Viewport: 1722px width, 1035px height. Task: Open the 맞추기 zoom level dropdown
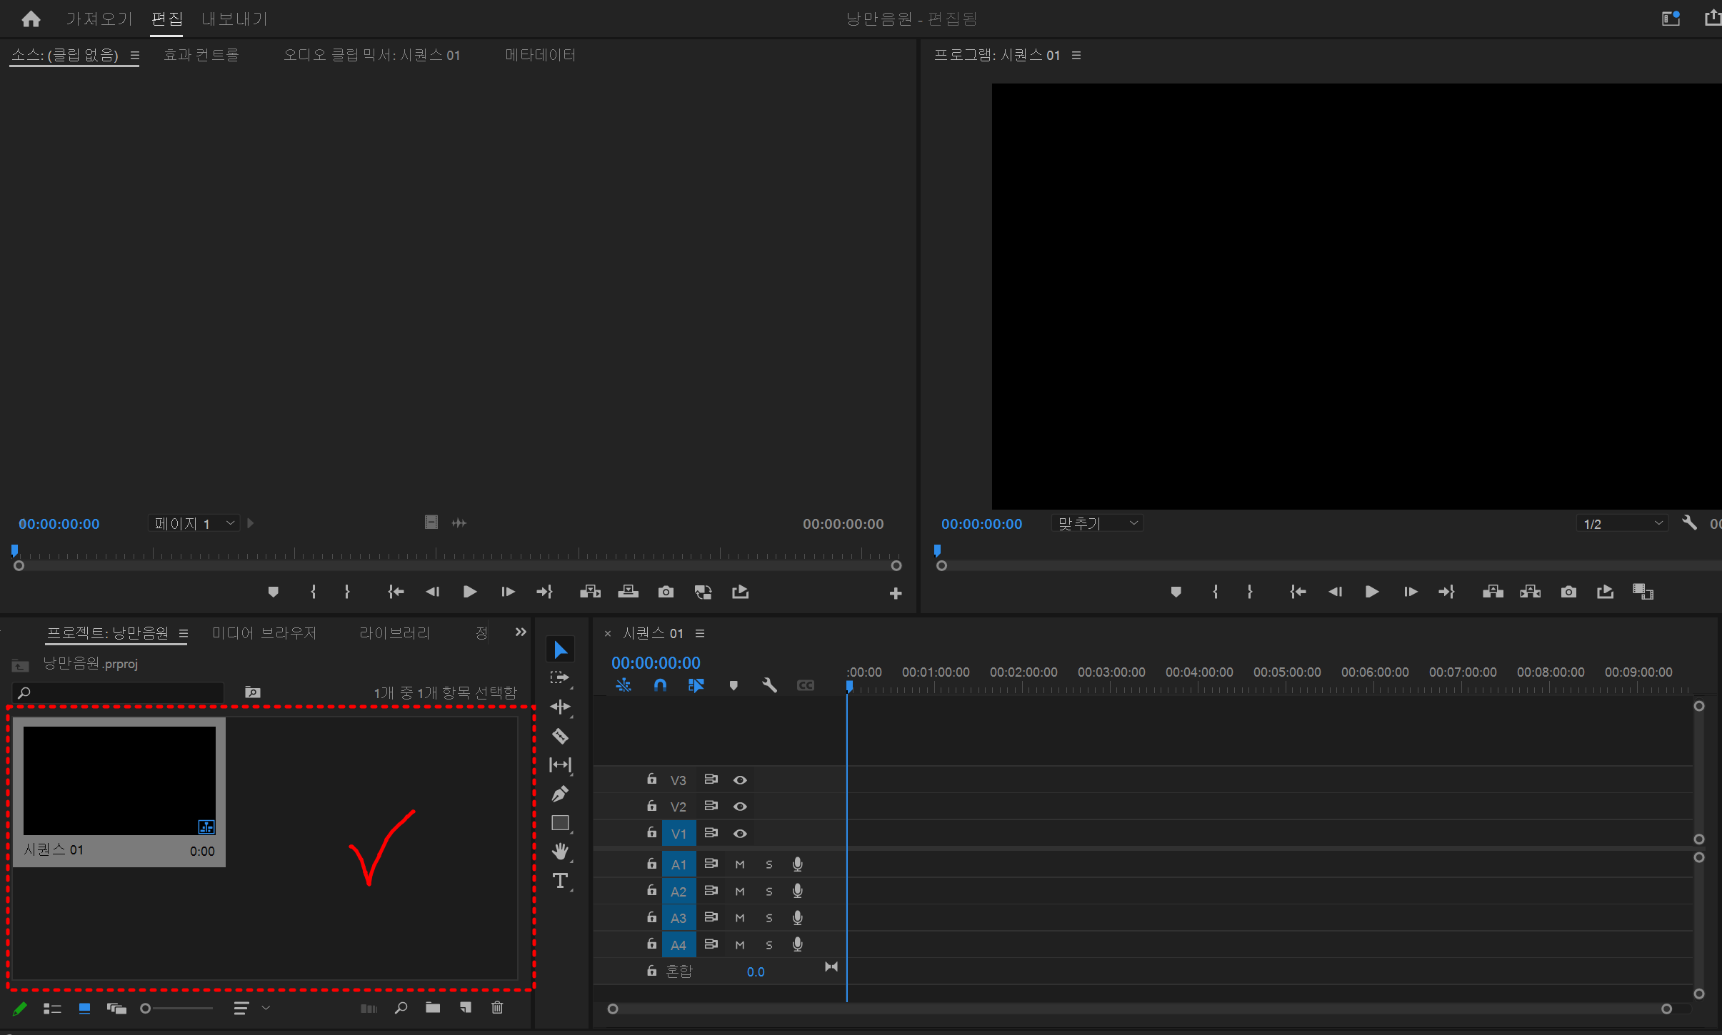1097,523
